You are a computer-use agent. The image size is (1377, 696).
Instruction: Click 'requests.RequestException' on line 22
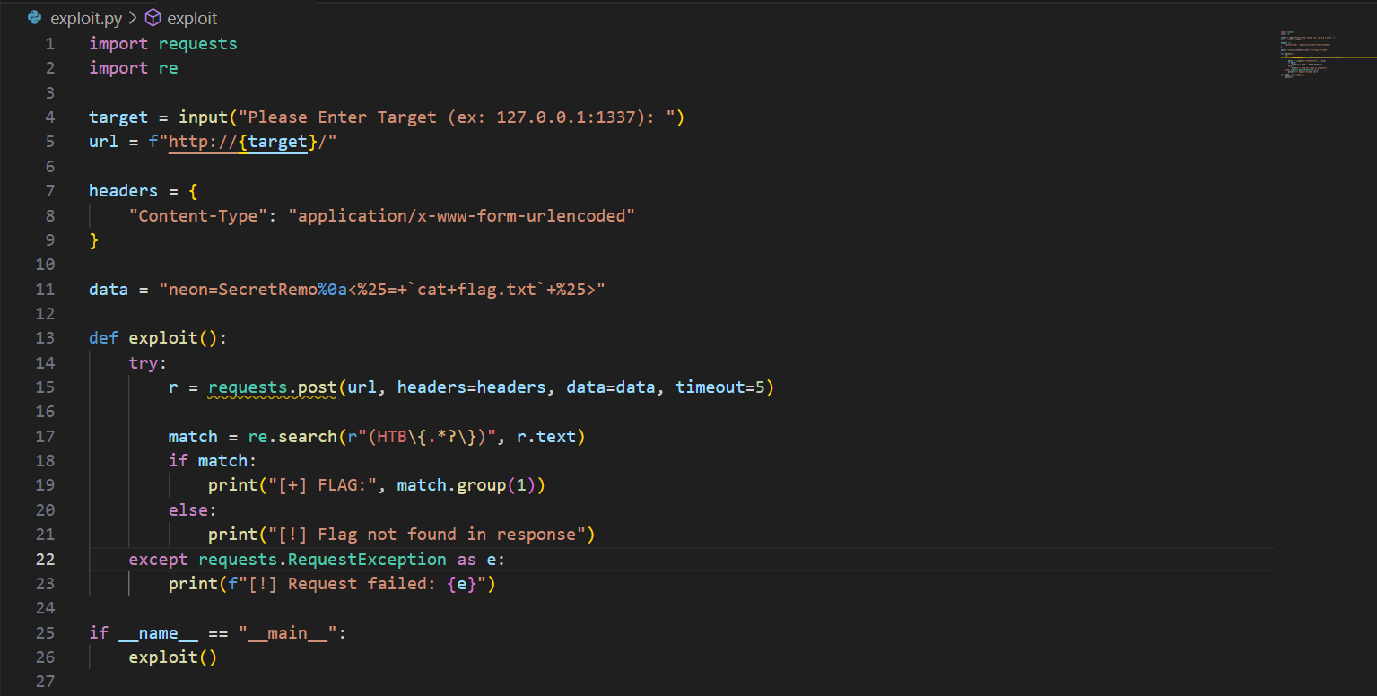point(322,559)
